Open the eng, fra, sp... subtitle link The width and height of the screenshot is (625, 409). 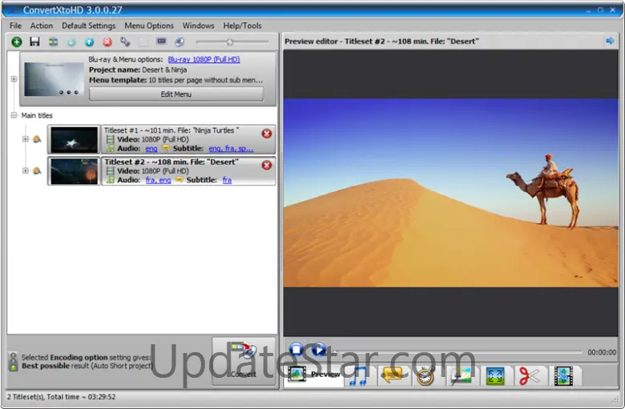[x=231, y=148]
